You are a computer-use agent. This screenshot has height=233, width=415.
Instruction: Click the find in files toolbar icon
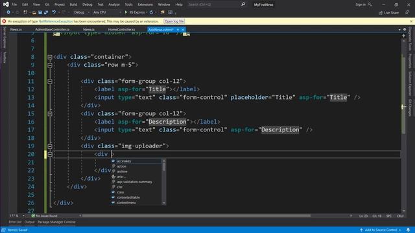click(162, 12)
